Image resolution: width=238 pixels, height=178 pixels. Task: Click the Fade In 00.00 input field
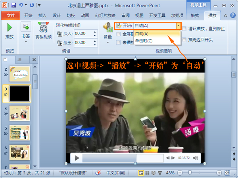click(x=83, y=34)
